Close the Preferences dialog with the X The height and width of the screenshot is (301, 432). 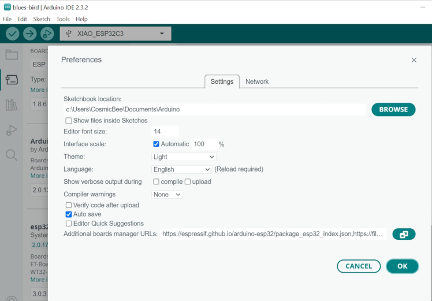click(414, 60)
